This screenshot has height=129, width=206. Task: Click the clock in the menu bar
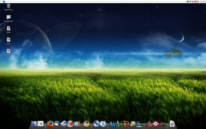point(203,2)
